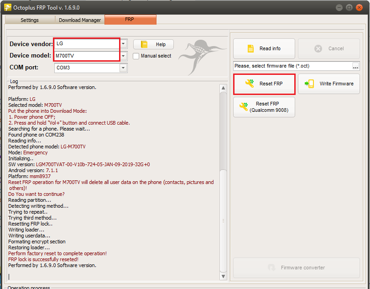Click 'Platform: msm8937' log line
The height and width of the screenshot is (289, 370).
pos(29,176)
